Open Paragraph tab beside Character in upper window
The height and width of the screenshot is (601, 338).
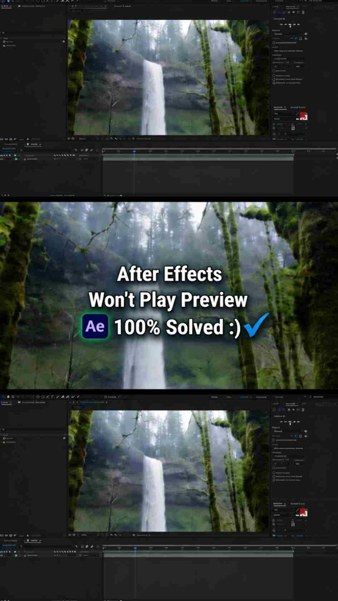298,107
